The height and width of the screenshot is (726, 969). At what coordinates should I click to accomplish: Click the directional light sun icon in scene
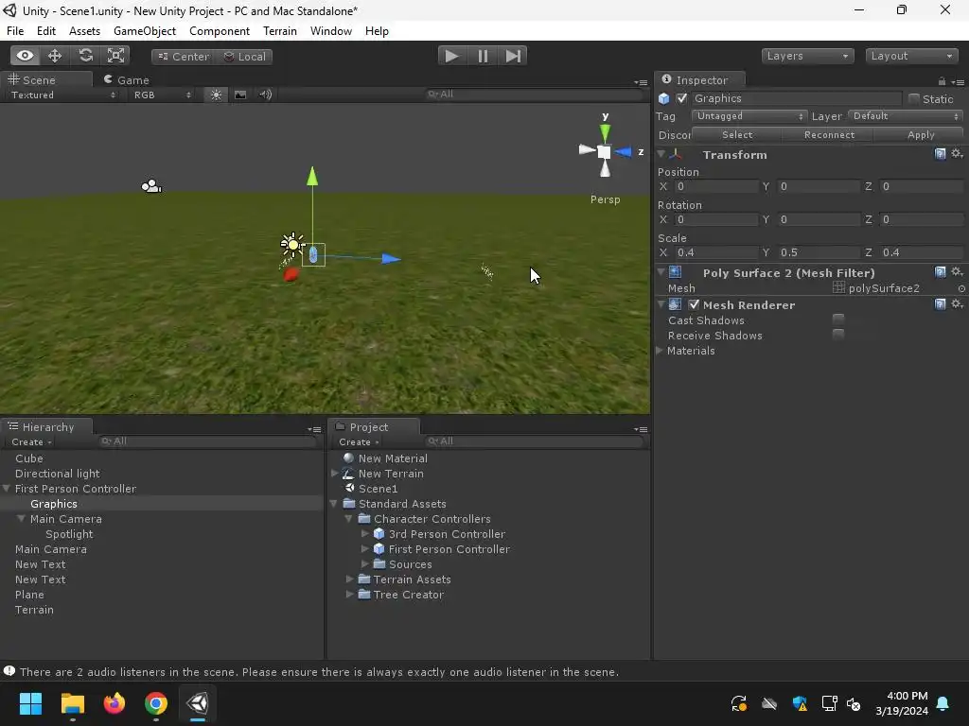click(292, 245)
